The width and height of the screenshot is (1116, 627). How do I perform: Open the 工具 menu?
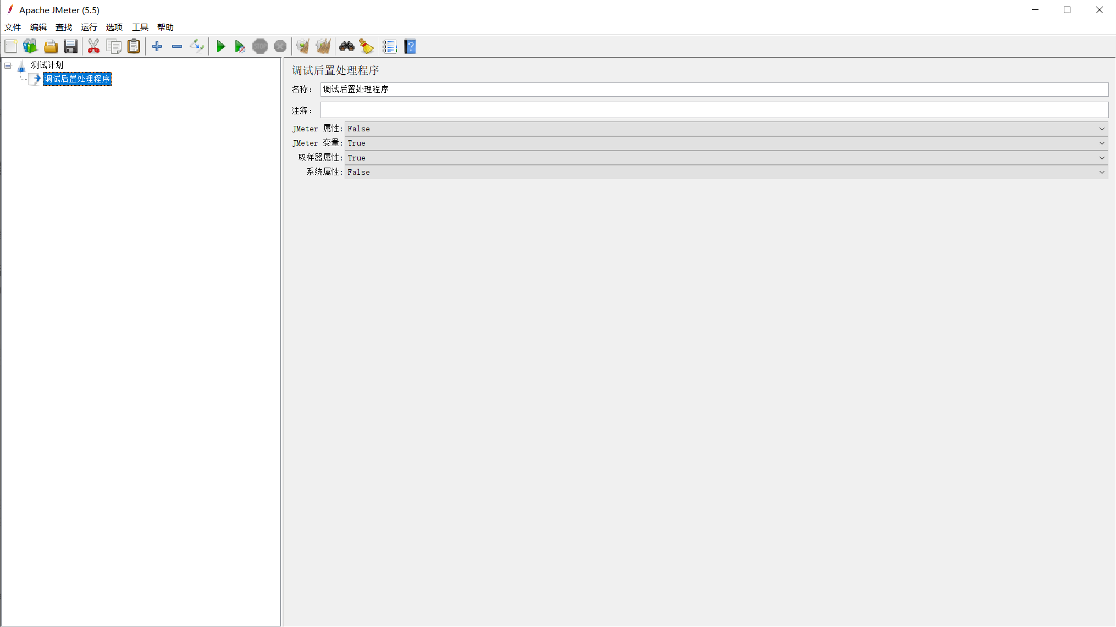point(140,27)
